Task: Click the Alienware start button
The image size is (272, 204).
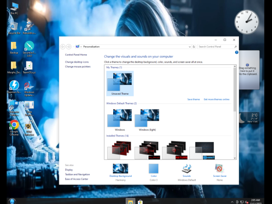Action: click(x=12, y=201)
